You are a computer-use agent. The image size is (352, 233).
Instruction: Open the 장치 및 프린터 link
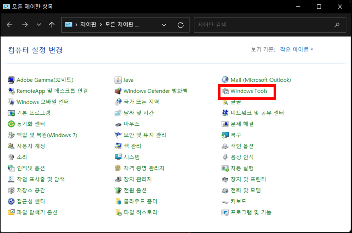click(x=248, y=179)
